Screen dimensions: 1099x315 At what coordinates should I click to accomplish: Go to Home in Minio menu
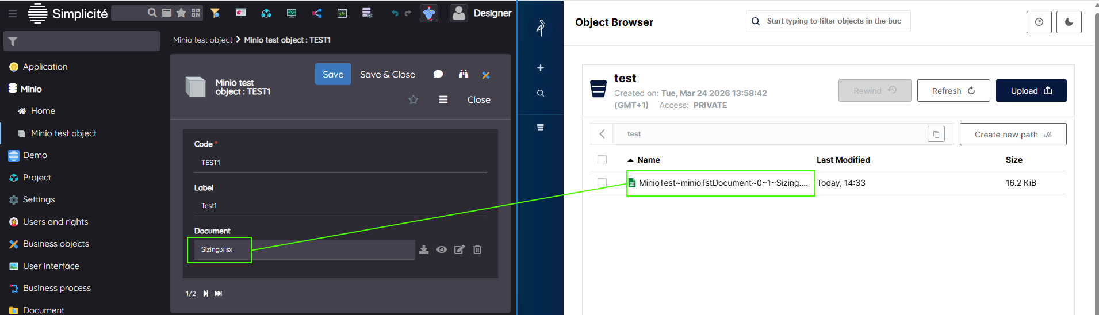(43, 111)
